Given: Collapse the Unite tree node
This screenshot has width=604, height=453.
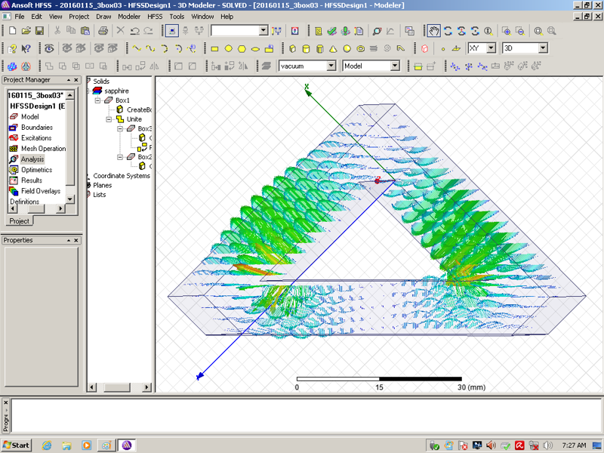Looking at the screenshot, I should (x=109, y=119).
